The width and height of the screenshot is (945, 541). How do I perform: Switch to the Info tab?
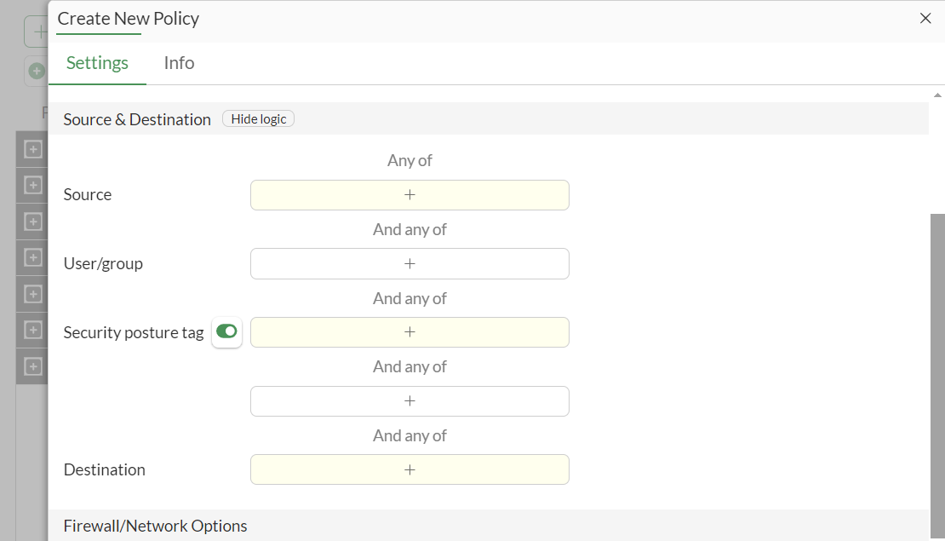[178, 63]
